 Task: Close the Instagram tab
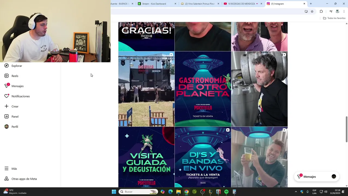click(x=304, y=4)
